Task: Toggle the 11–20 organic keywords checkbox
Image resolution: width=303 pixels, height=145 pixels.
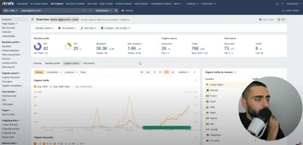Action: [55, 143]
